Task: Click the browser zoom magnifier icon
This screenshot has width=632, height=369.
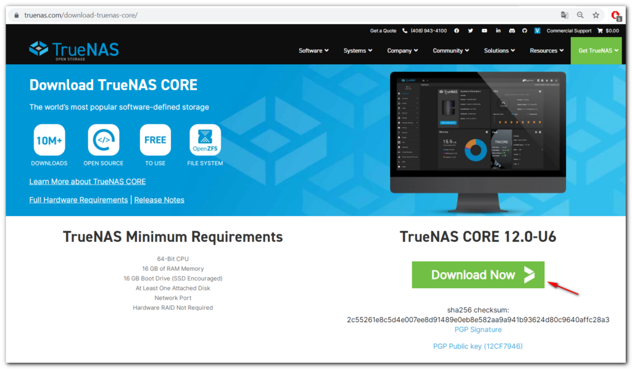Action: [580, 15]
